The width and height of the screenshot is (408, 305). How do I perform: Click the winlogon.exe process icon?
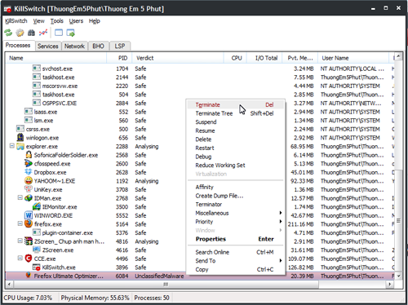tap(20, 138)
